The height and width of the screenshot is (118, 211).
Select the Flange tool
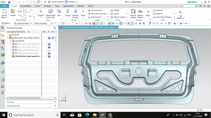[x=68, y=13]
